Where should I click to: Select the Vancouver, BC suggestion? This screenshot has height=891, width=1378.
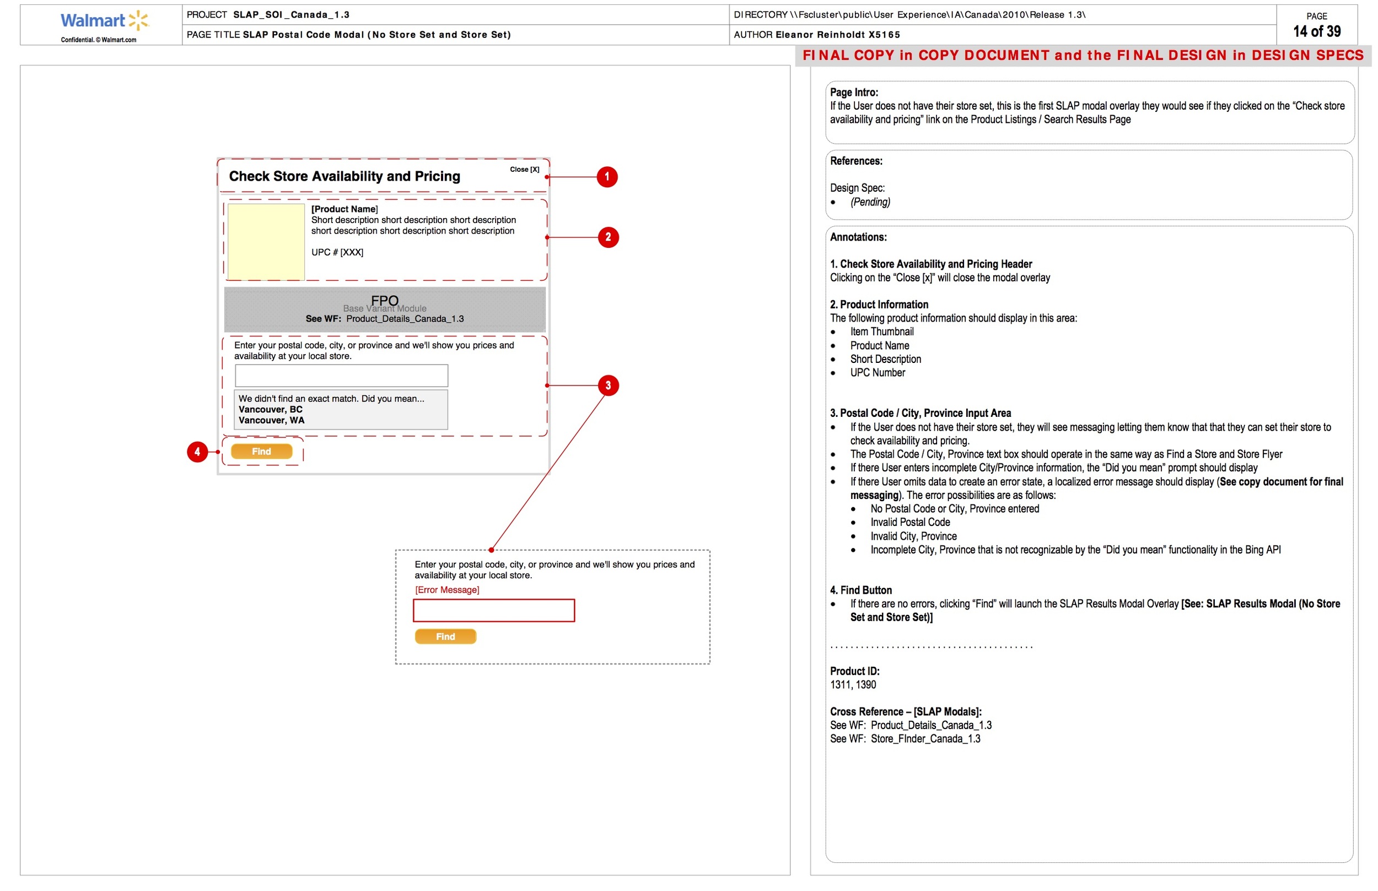271,410
